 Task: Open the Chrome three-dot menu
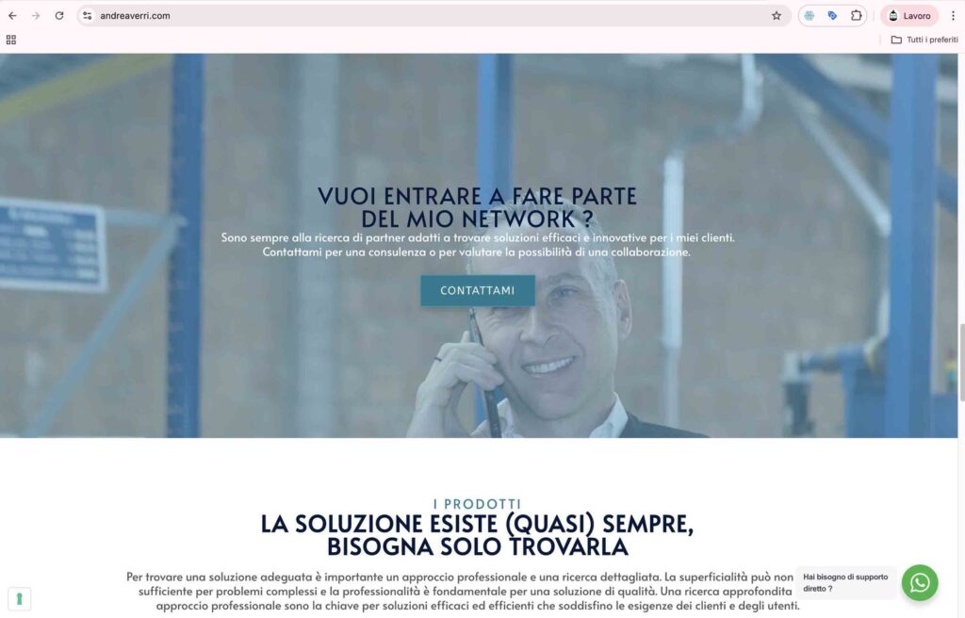pyautogui.click(x=953, y=16)
